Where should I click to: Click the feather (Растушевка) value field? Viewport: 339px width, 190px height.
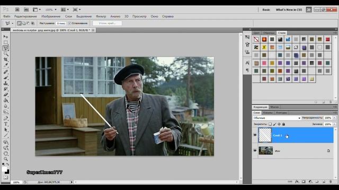click(61, 23)
